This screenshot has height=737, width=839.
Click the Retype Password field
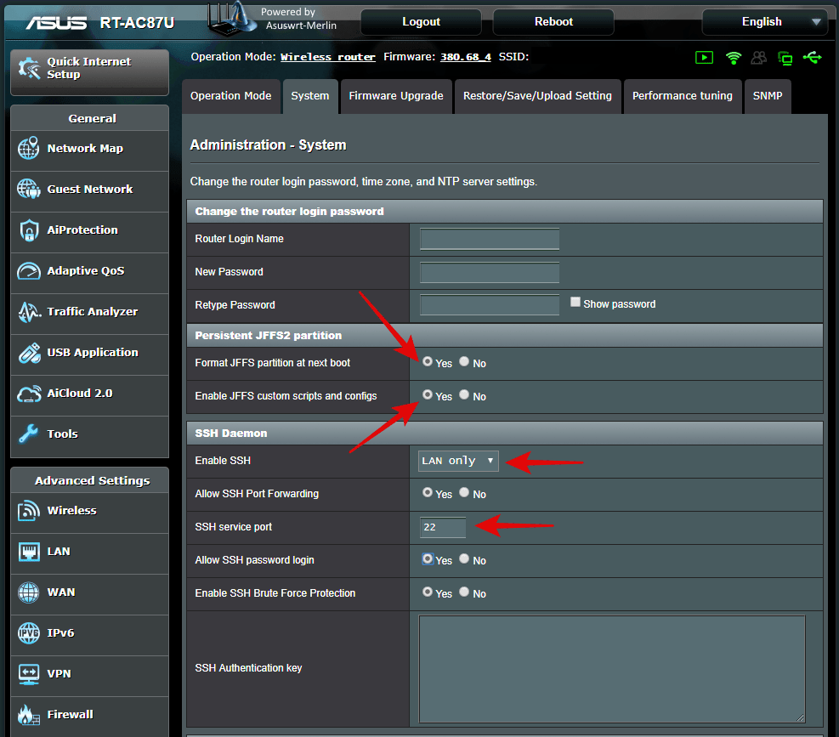click(490, 305)
